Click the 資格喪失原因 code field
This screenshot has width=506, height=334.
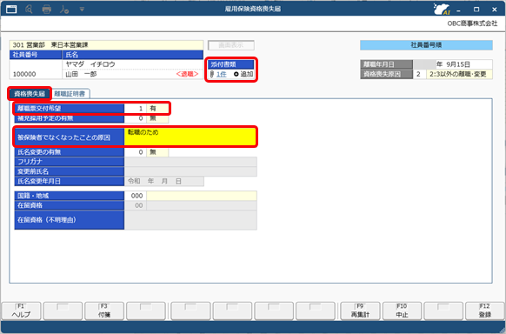[x=419, y=74]
